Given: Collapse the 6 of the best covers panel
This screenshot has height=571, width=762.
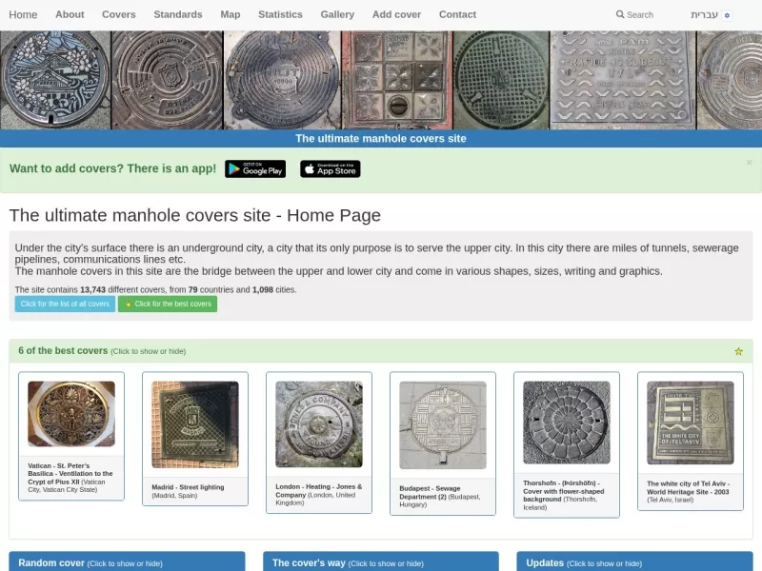Looking at the screenshot, I should coord(381,351).
